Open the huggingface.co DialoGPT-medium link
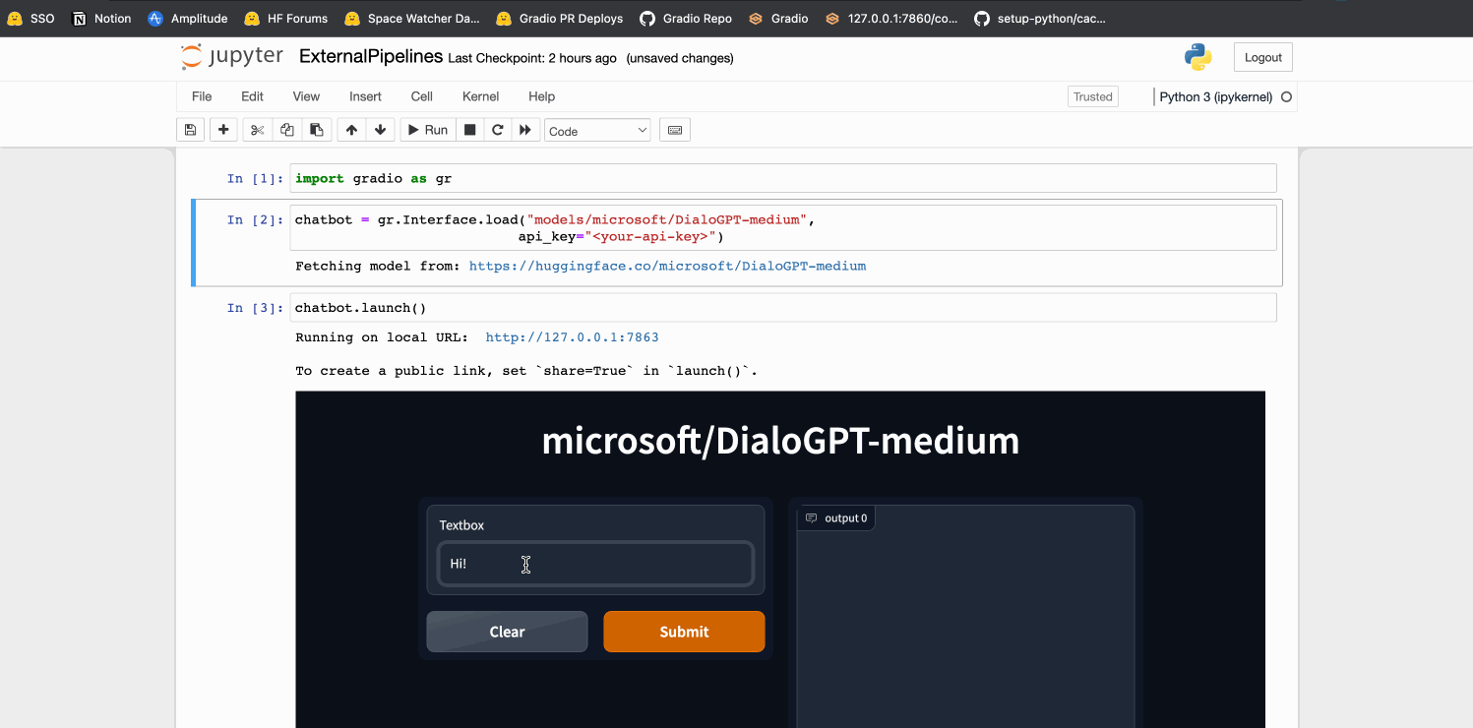1473x728 pixels. coord(667,266)
